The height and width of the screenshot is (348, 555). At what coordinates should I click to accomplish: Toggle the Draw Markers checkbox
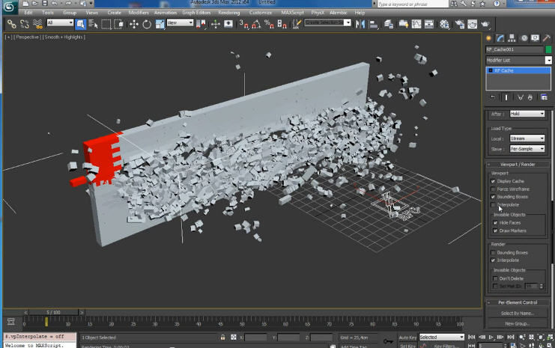(x=495, y=231)
